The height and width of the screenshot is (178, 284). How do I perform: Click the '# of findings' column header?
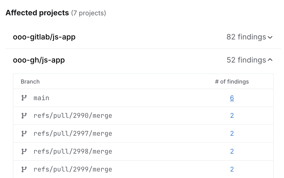click(x=232, y=82)
